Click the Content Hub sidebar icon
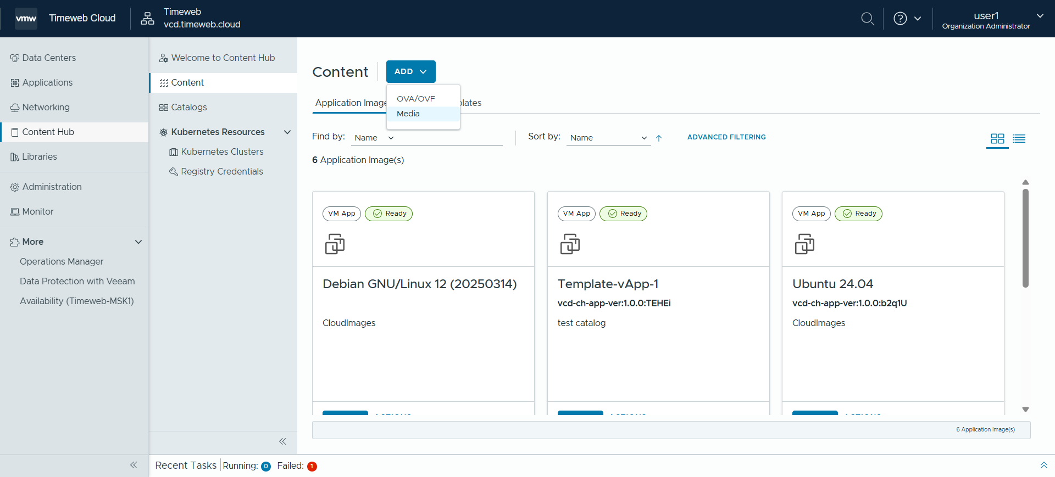 tap(15, 132)
